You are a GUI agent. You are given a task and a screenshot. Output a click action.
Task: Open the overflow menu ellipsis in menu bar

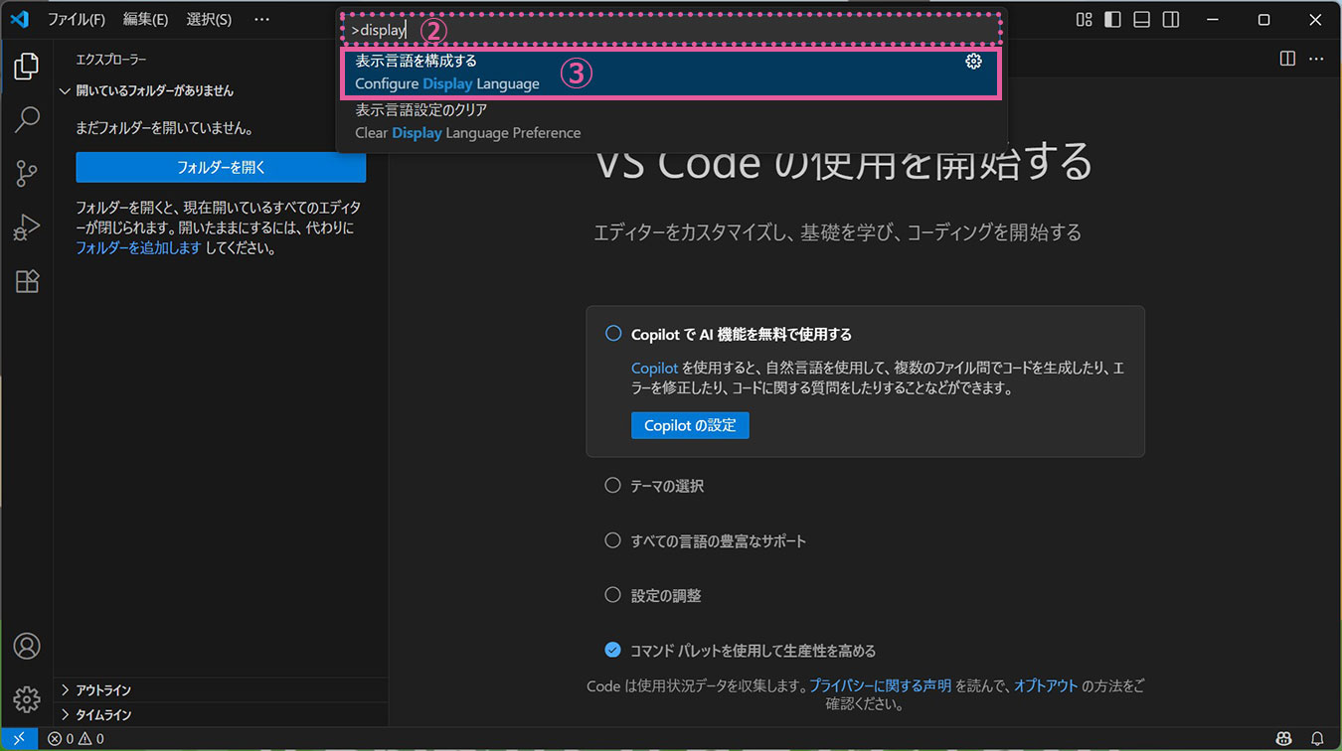point(261,20)
